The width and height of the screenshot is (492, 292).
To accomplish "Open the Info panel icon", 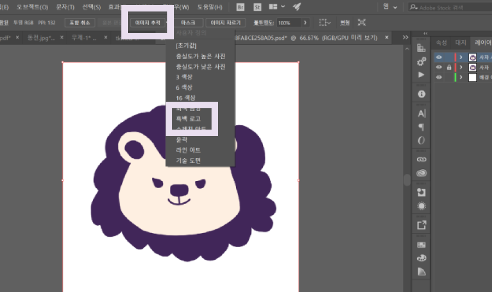I will [421, 94].
